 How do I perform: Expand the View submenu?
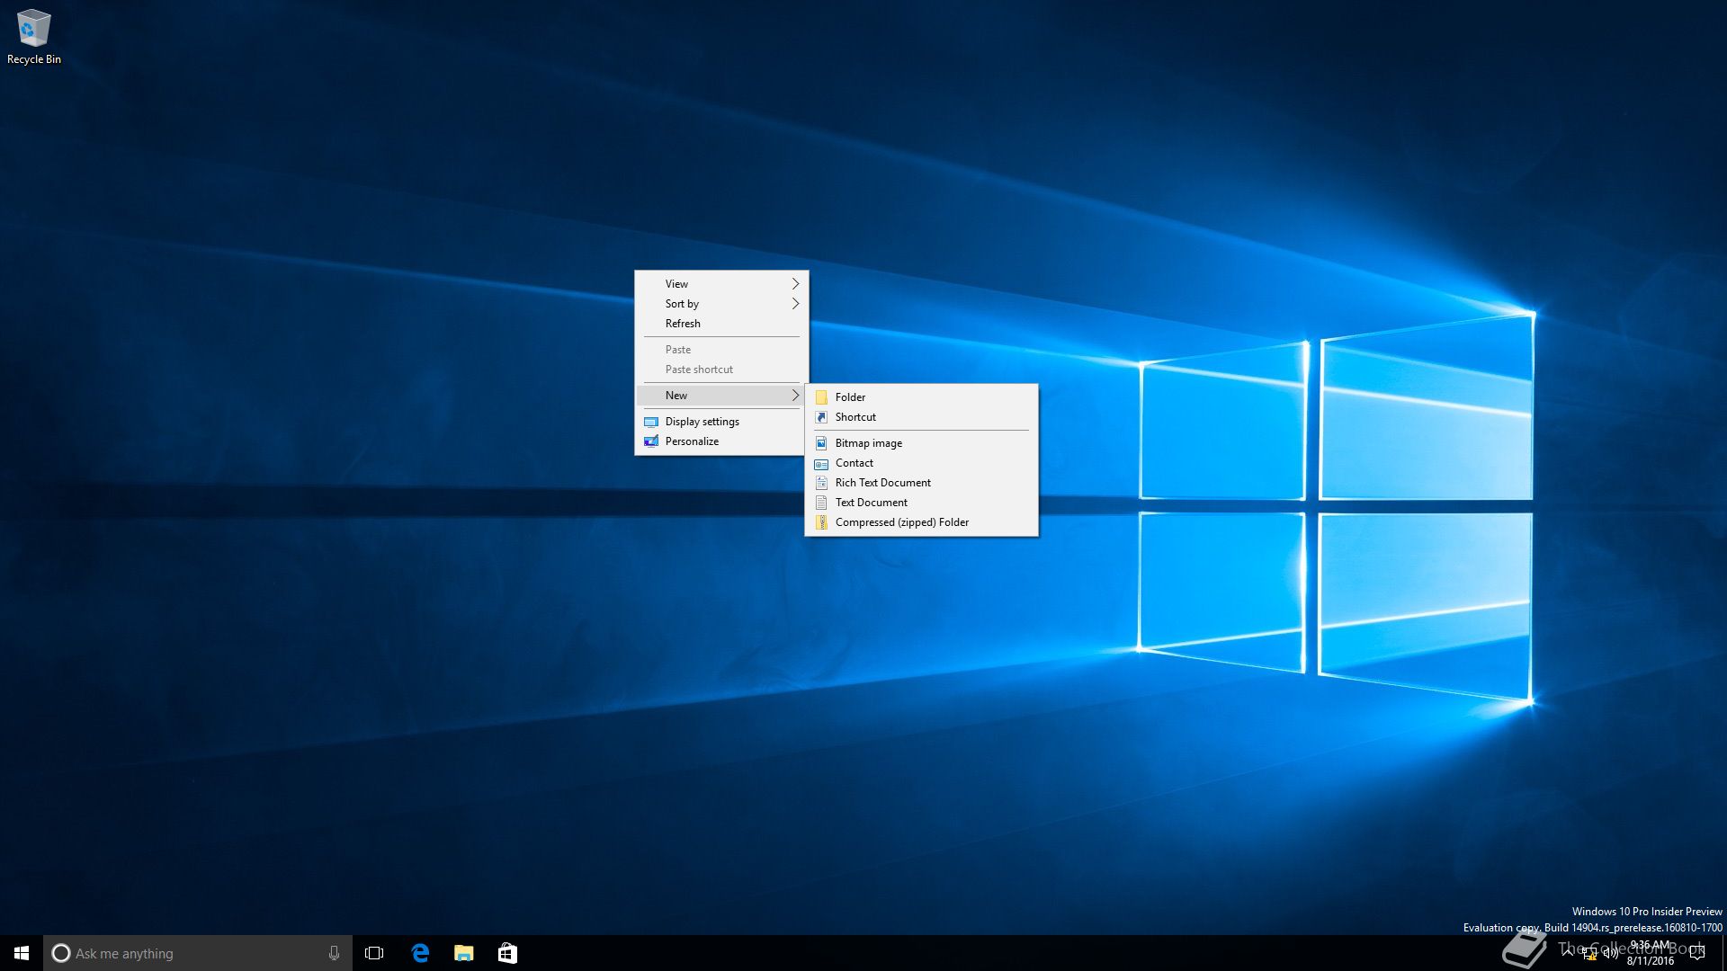(721, 284)
